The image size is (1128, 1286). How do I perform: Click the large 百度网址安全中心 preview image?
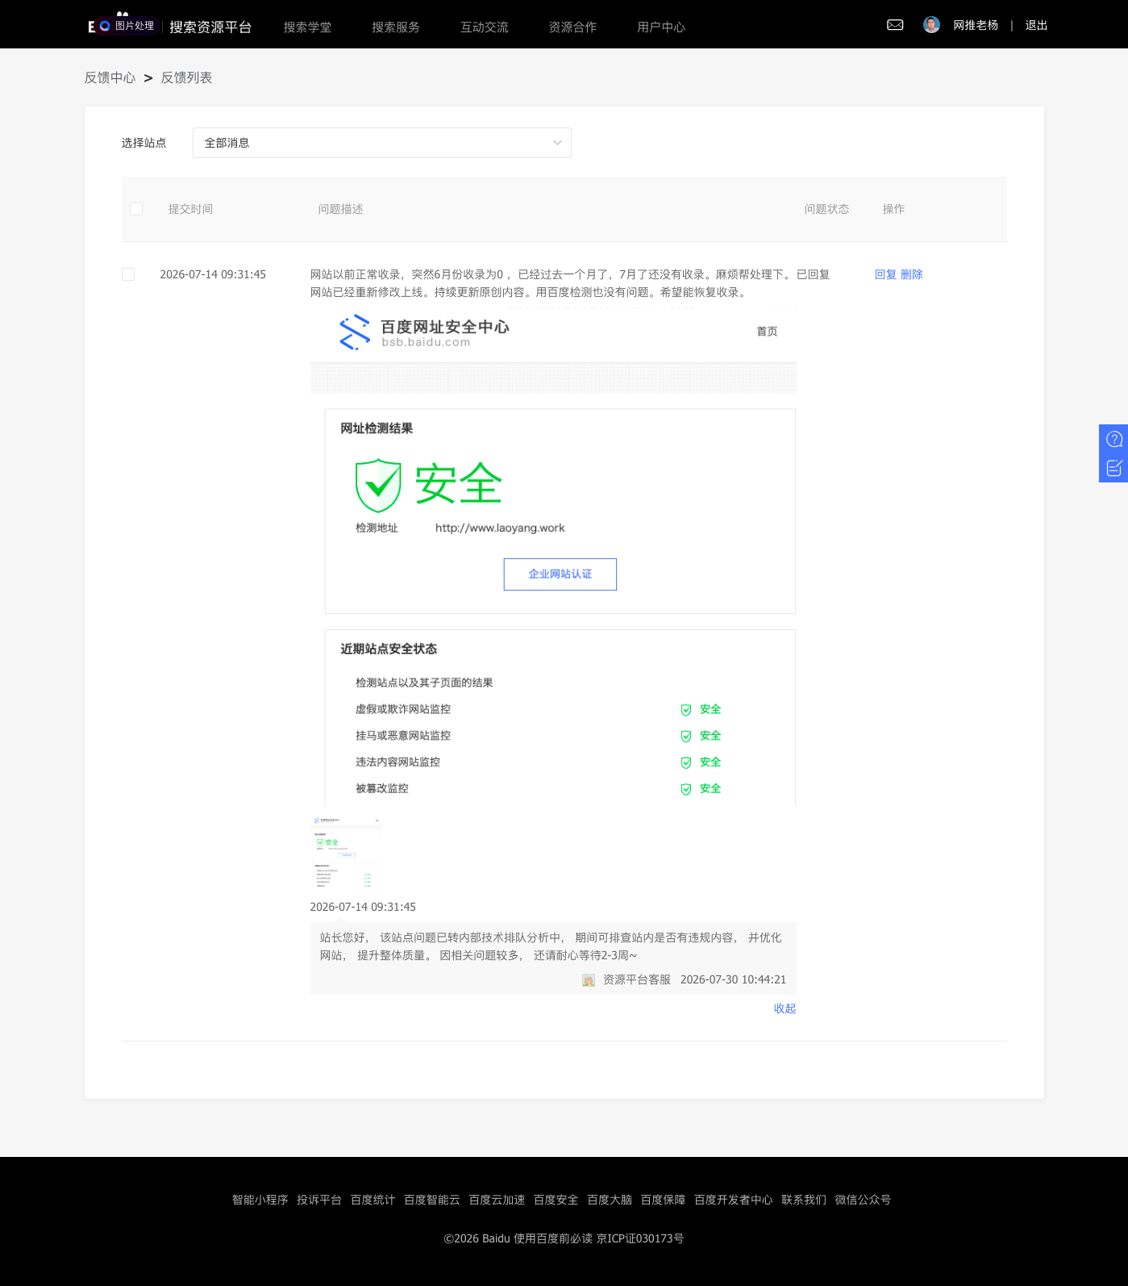click(x=553, y=557)
